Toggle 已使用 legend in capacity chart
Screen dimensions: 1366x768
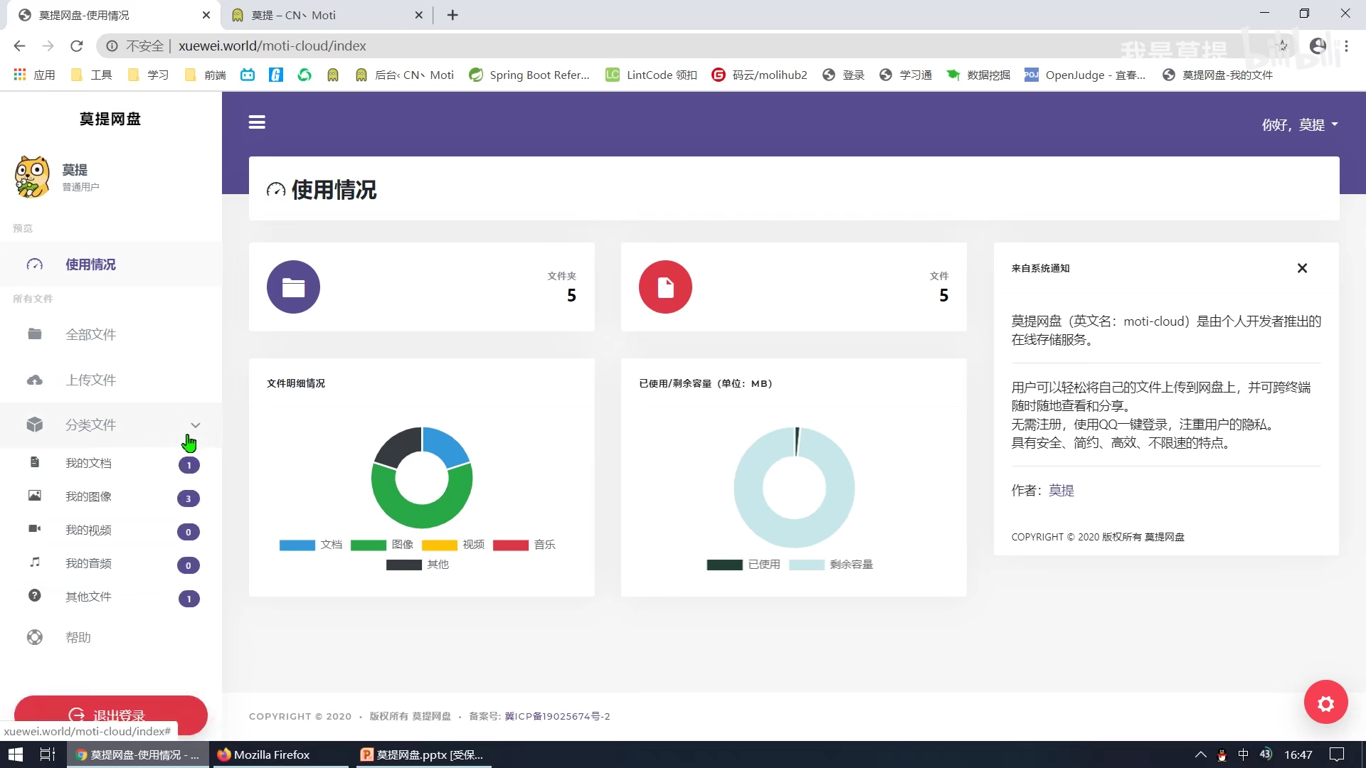(725, 565)
